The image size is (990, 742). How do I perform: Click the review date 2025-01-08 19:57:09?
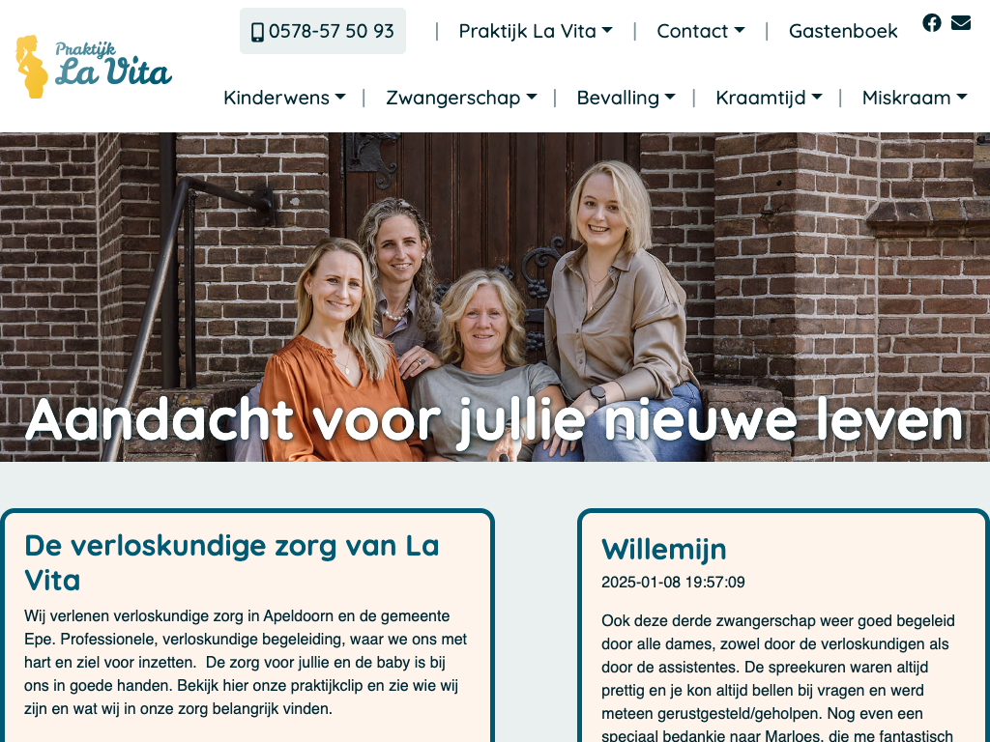(x=673, y=582)
